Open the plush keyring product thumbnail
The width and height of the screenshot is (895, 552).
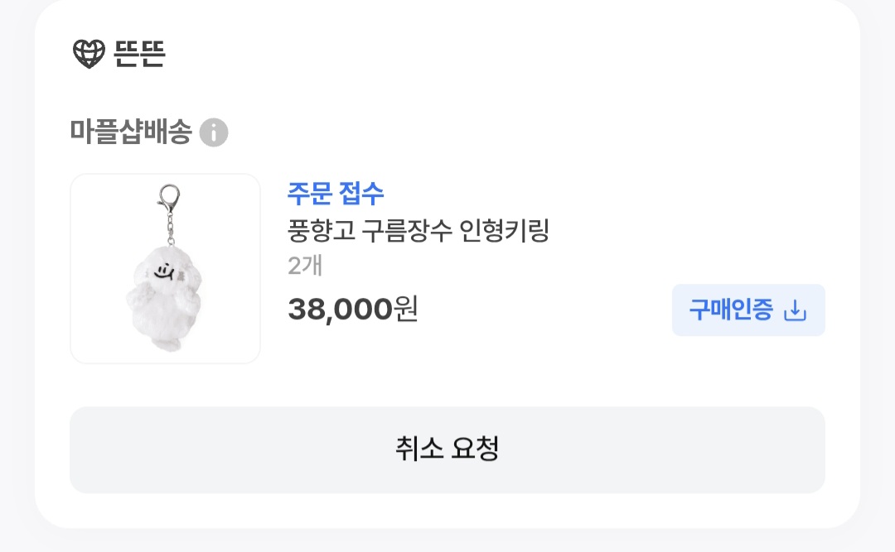click(x=166, y=268)
